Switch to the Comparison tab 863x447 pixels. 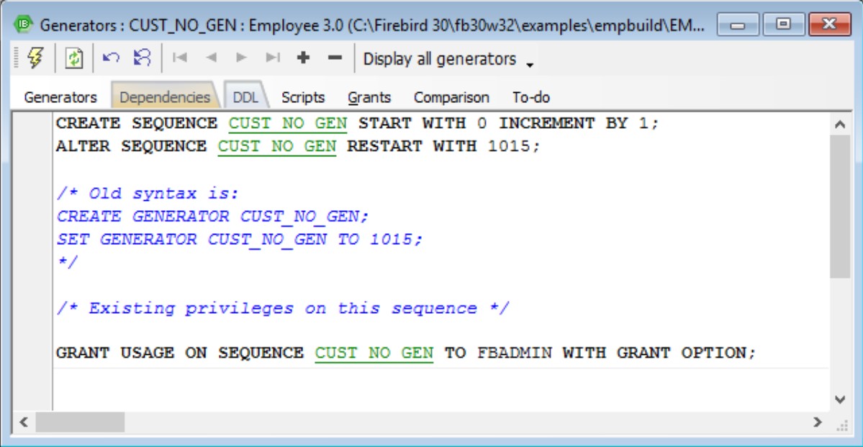coord(451,97)
